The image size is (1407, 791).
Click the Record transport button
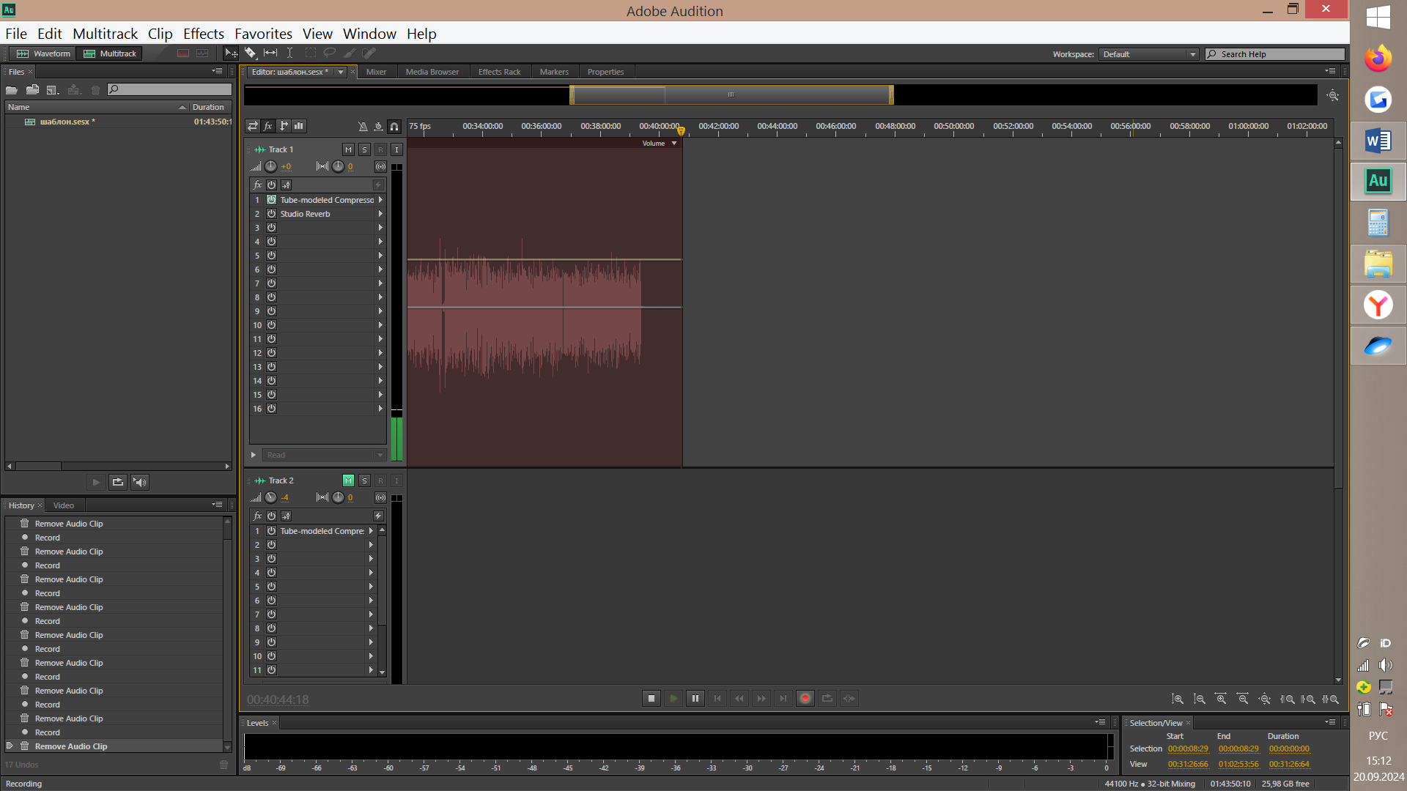click(x=805, y=699)
